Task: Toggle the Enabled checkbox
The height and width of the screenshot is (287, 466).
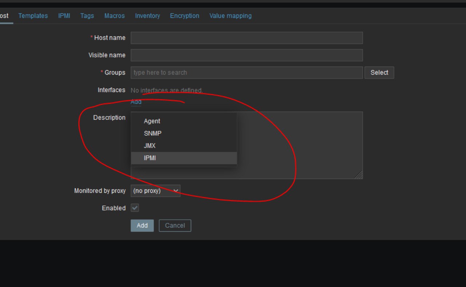Action: pos(135,208)
